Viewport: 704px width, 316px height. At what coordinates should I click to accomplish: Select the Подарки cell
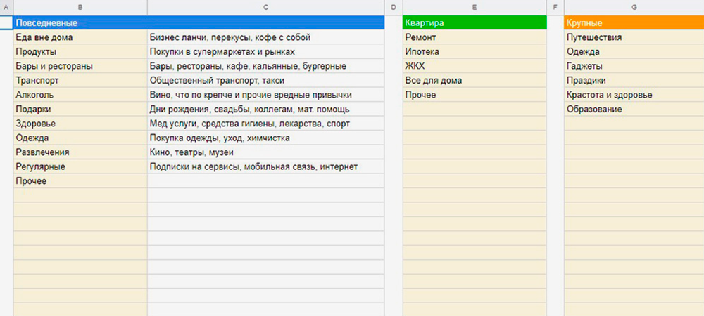[x=80, y=110]
